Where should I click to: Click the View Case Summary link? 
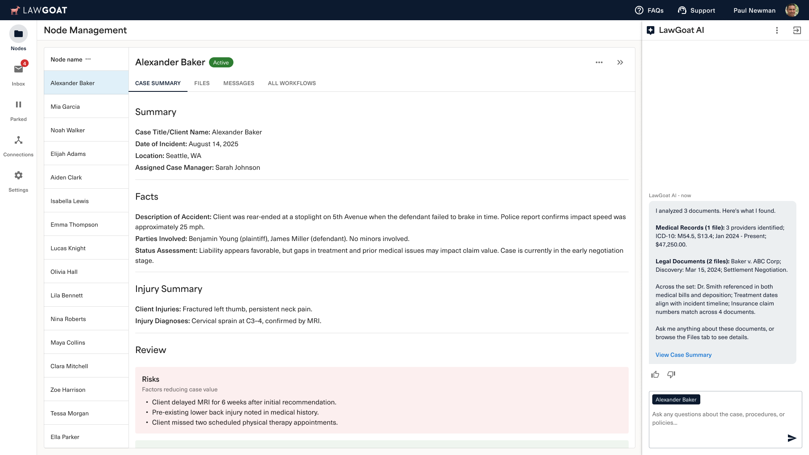683,355
